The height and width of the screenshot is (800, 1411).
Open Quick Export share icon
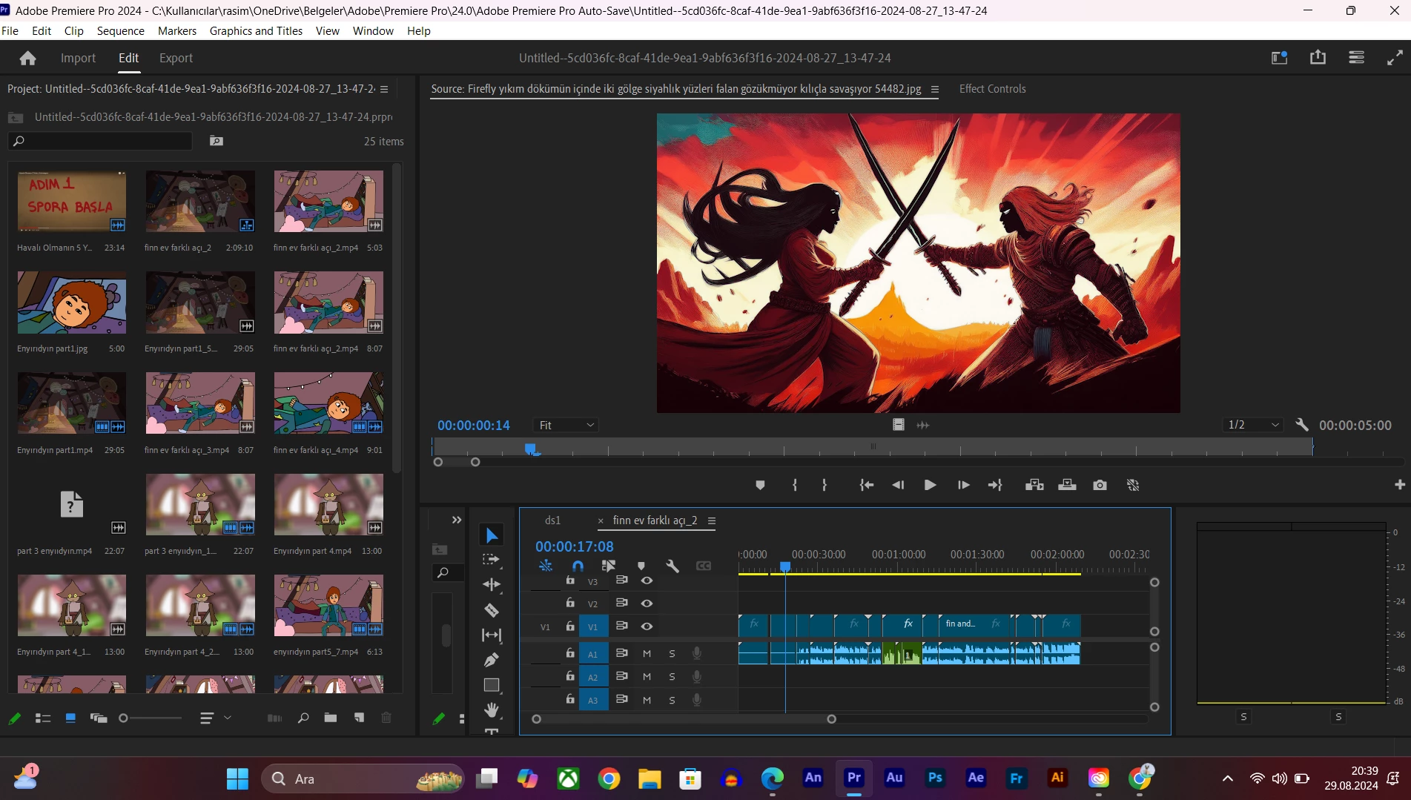click(1318, 57)
